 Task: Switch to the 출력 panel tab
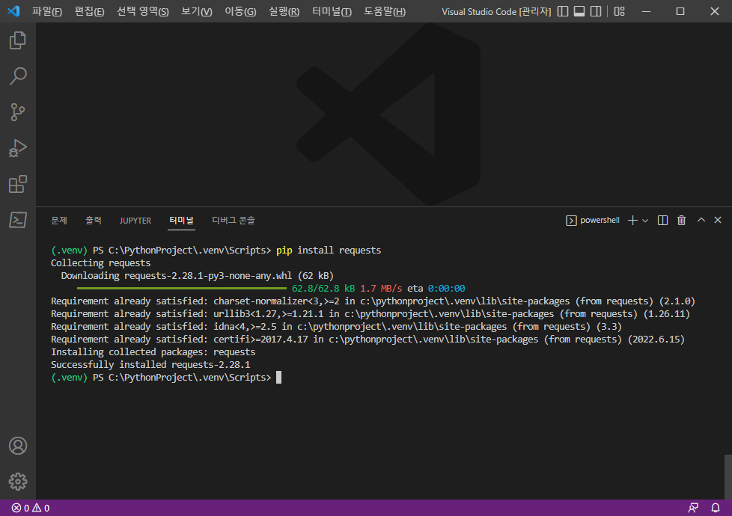pyautogui.click(x=94, y=220)
